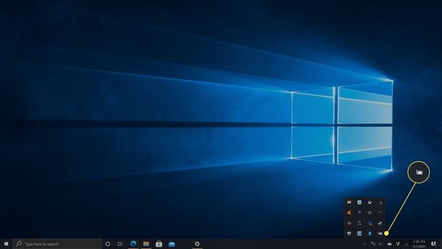Open the Action Center notifications icon
The width and height of the screenshot is (442, 249).
tap(434, 244)
